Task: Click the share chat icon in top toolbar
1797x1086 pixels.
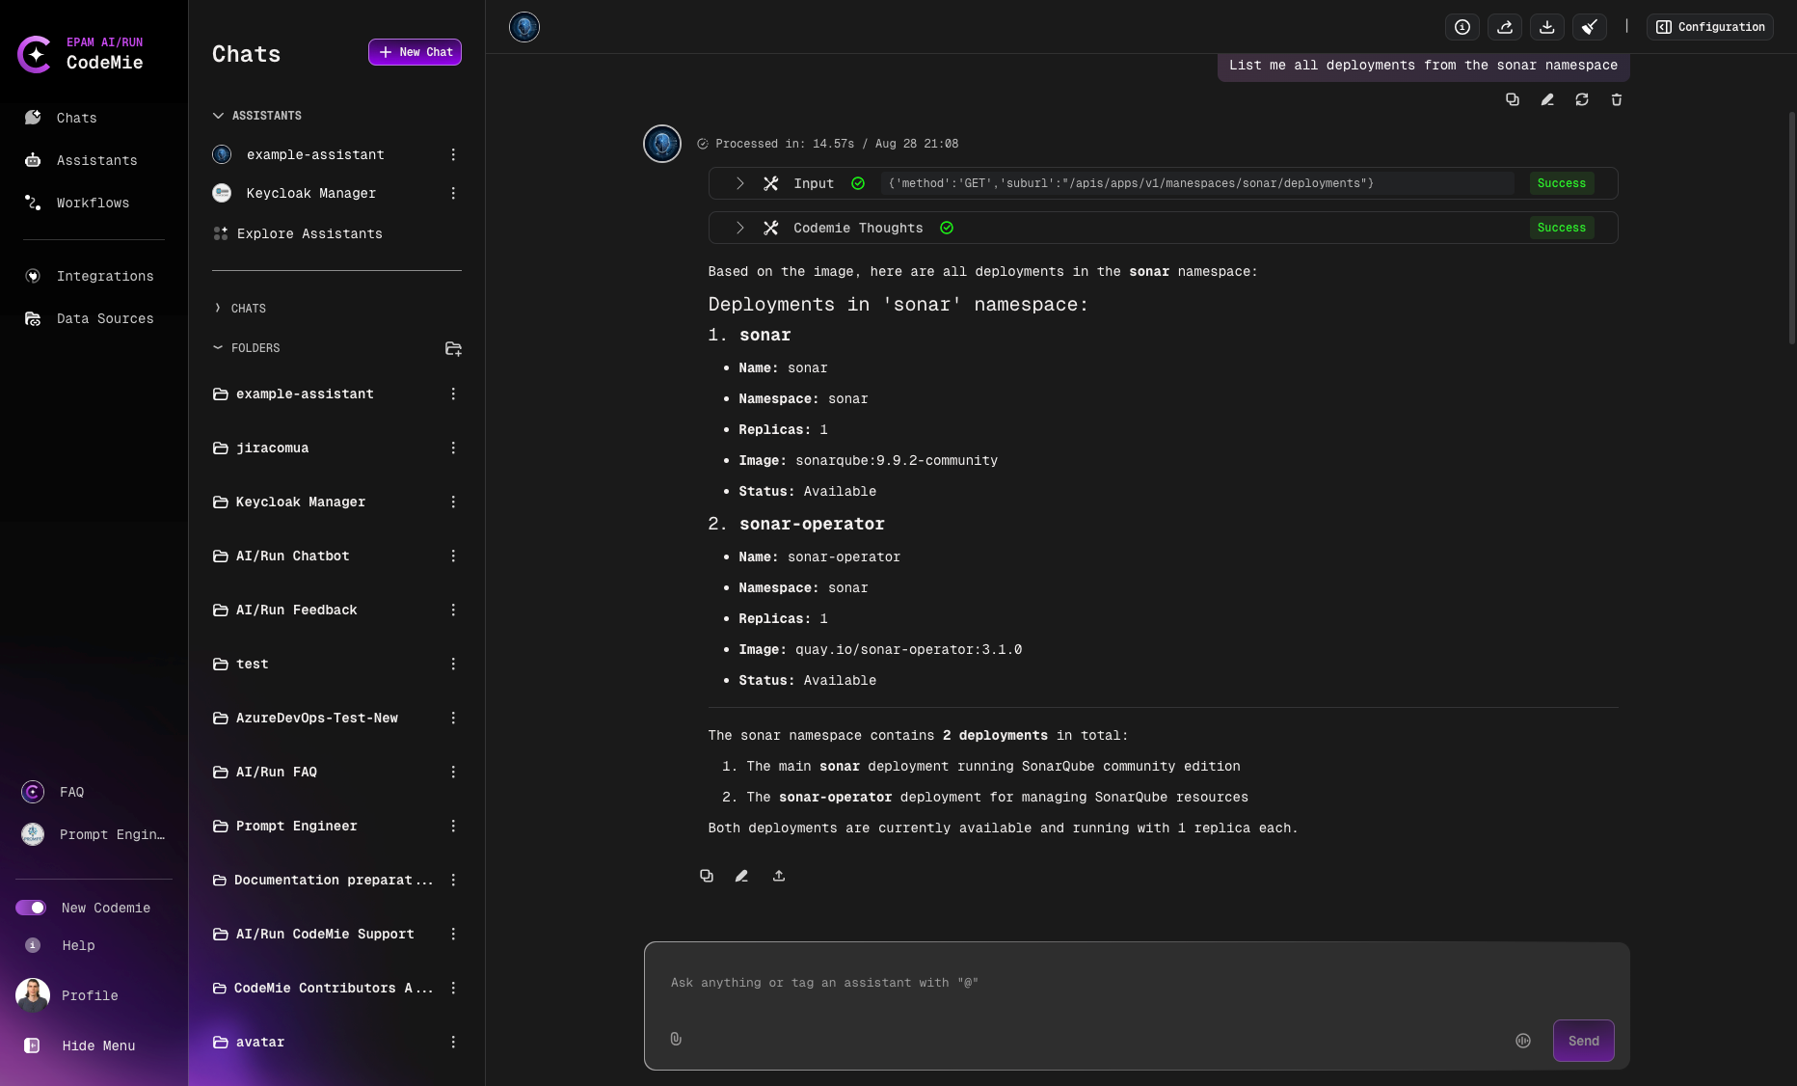Action: (1505, 27)
